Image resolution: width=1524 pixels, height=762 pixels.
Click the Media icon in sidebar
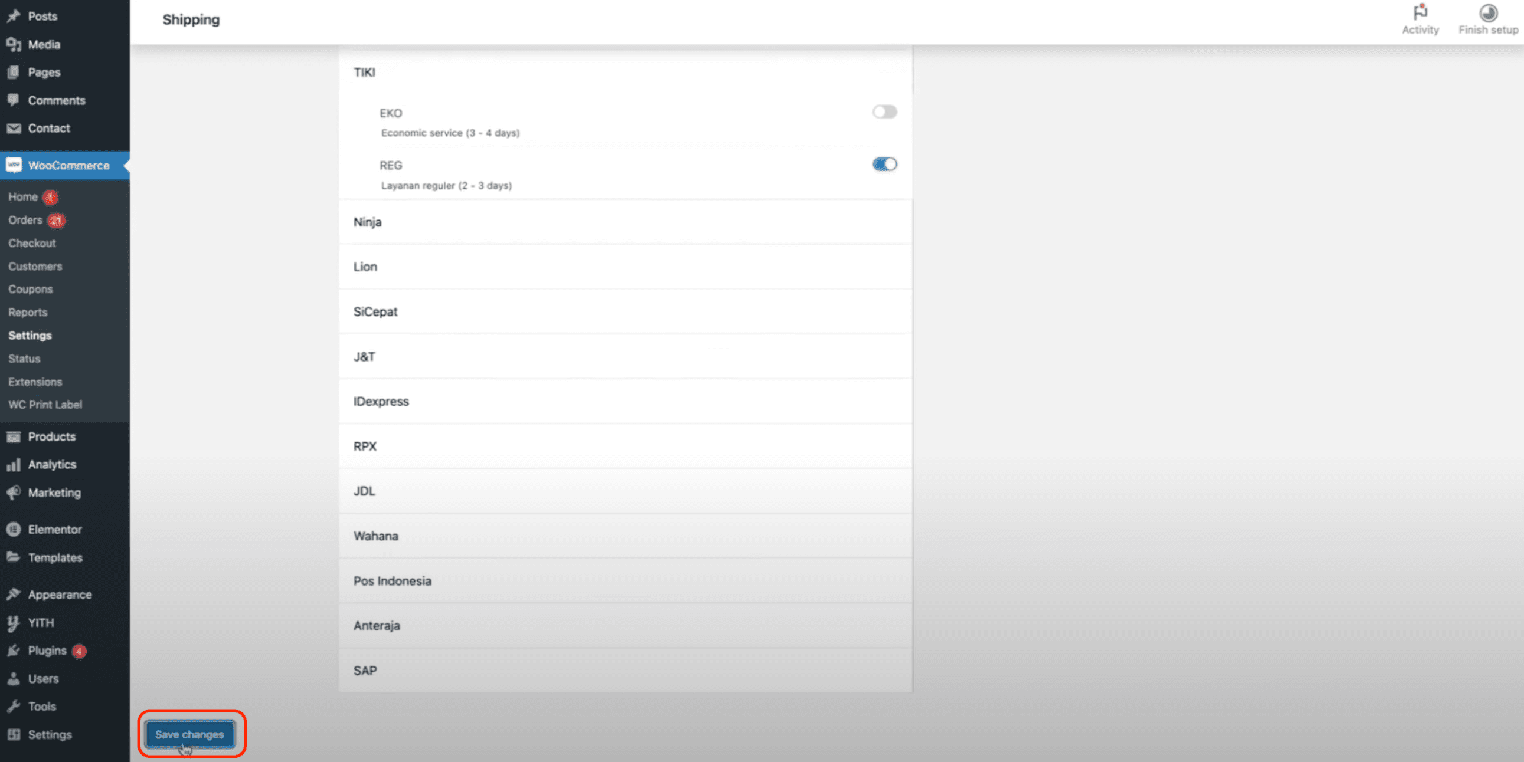point(14,44)
